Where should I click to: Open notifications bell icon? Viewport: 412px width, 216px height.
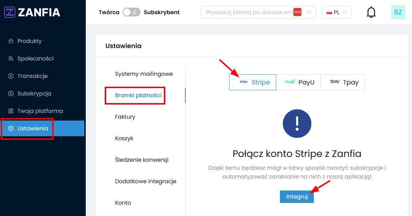pyautogui.click(x=371, y=12)
